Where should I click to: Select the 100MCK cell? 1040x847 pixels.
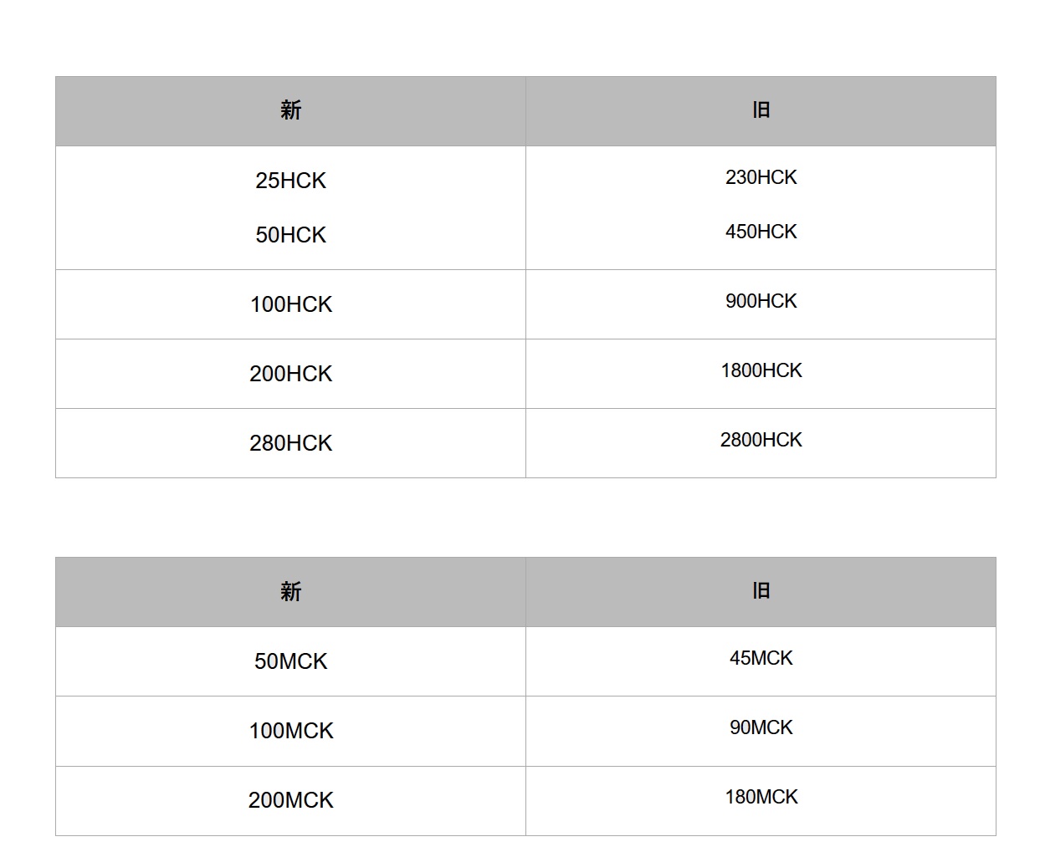290,731
